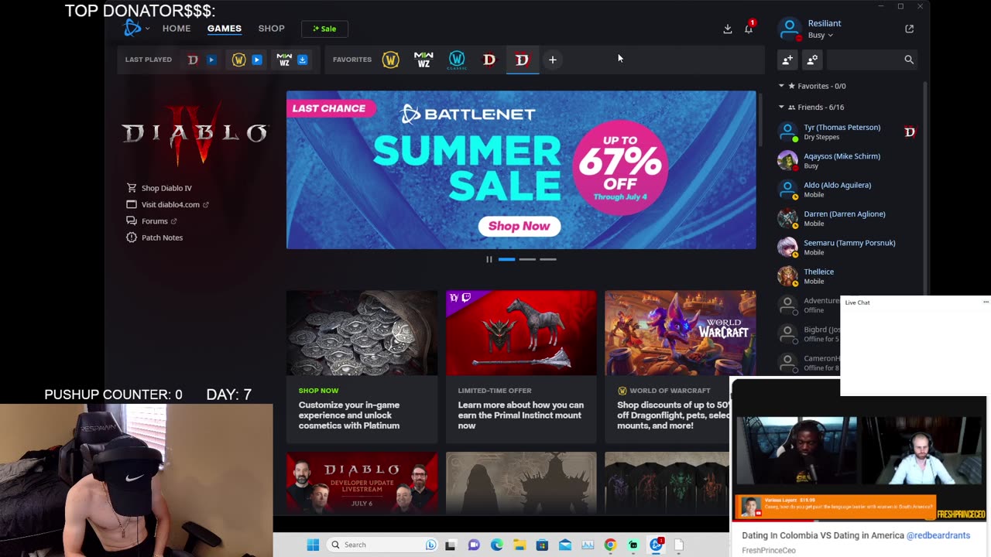Select World of Warcraft in Favorites
The width and height of the screenshot is (991, 557).
[390, 60]
